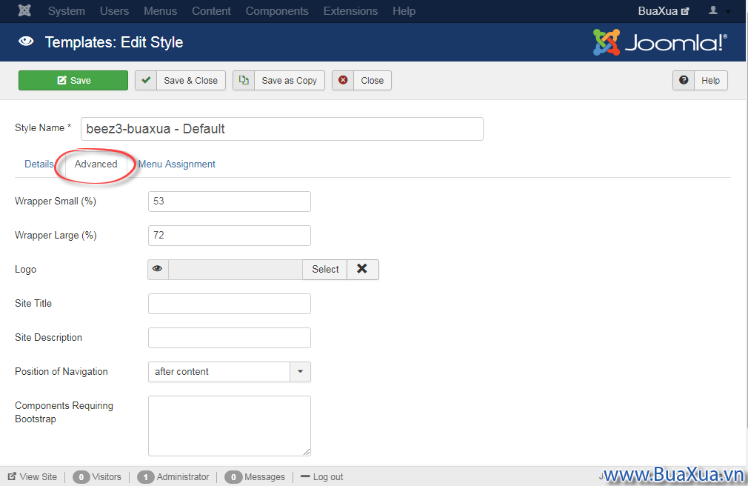The width and height of the screenshot is (748, 486).
Task: Clear the Logo with the X button
Action: point(363,269)
